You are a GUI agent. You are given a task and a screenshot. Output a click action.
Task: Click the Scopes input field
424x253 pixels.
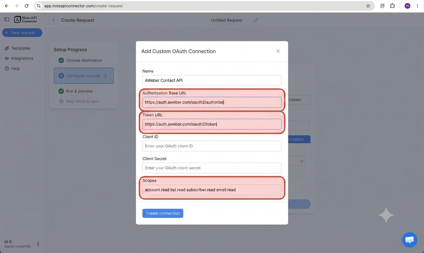212,190
